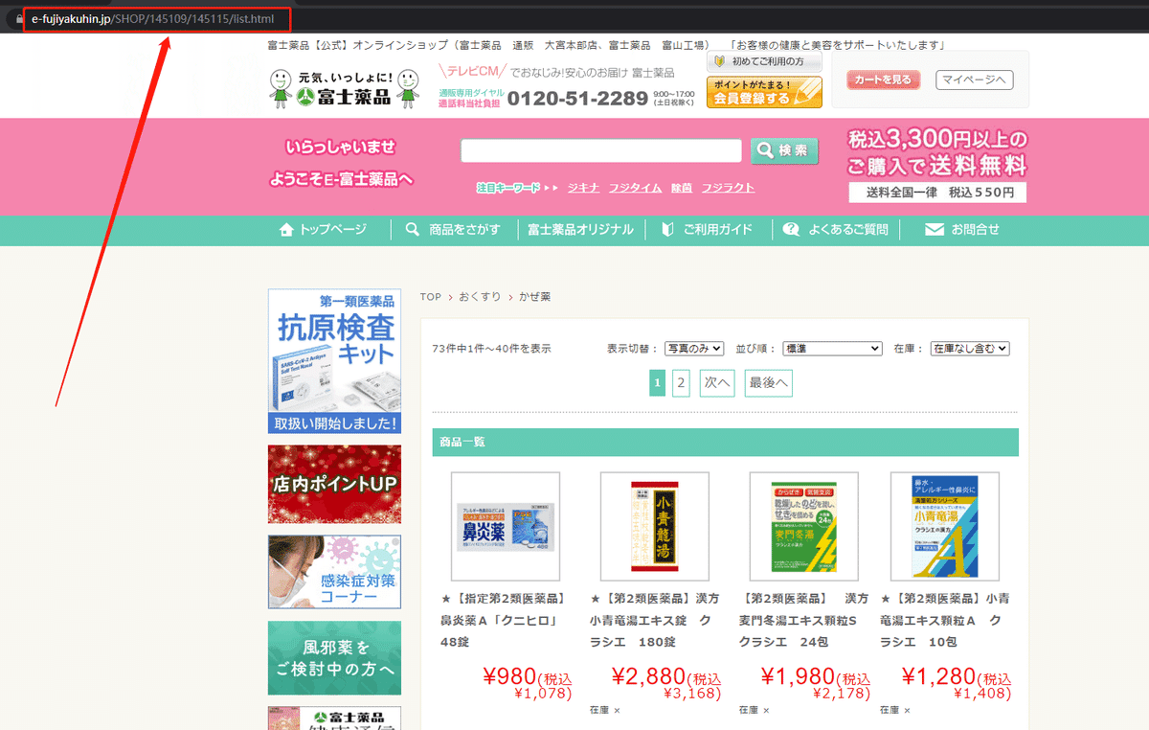Click the phone number 0120-51-2289

pos(577,98)
